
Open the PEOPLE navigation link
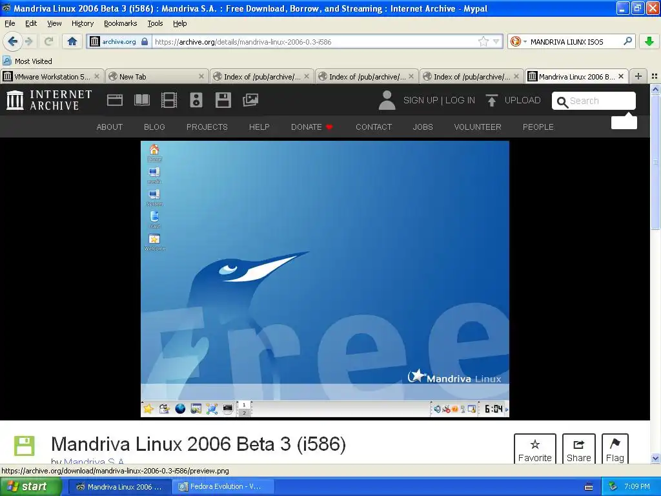click(538, 127)
